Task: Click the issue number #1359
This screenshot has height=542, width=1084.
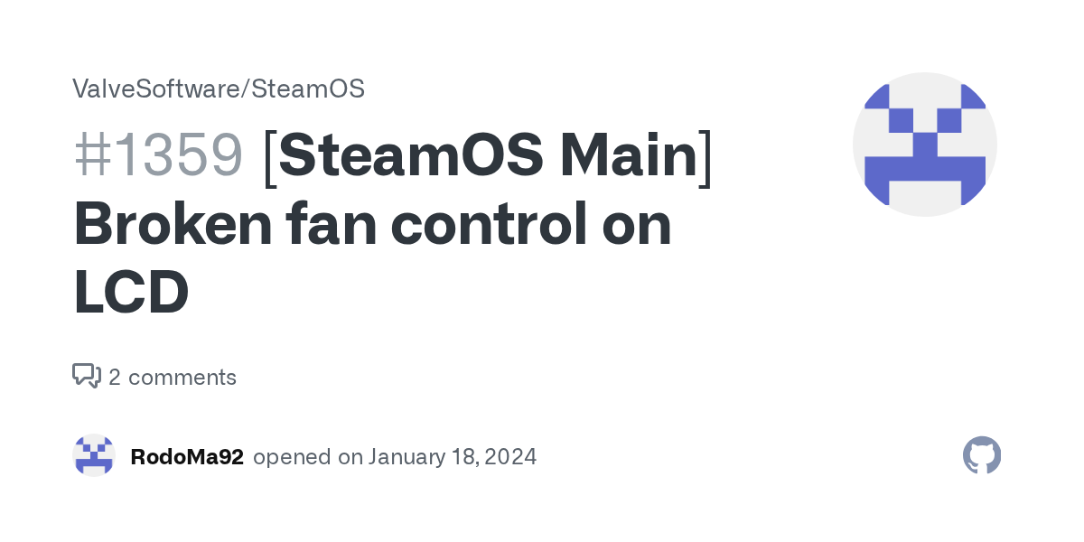Action: (x=158, y=156)
